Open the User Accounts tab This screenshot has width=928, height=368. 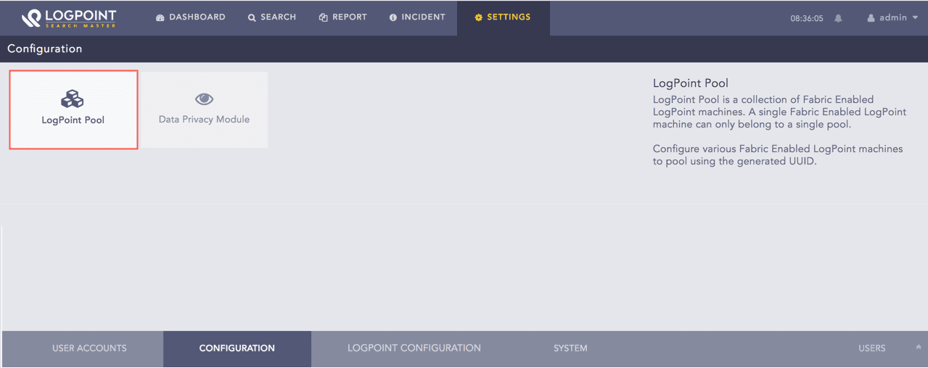89,348
